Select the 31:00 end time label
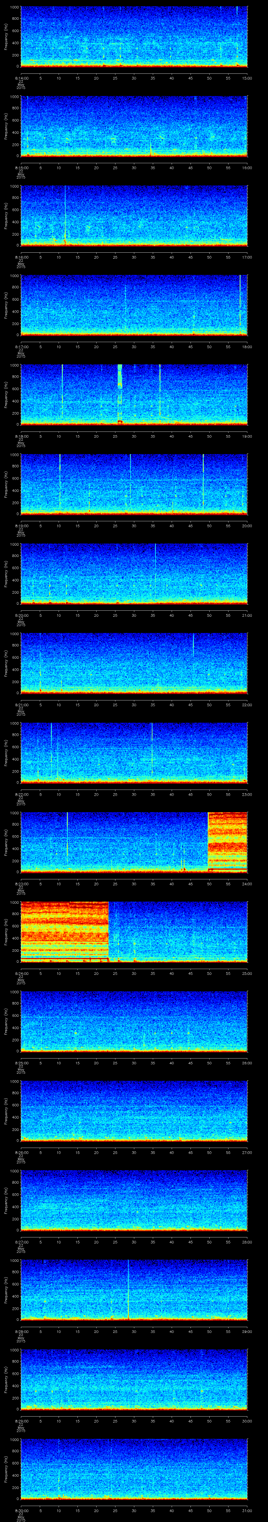 pos(247,1510)
